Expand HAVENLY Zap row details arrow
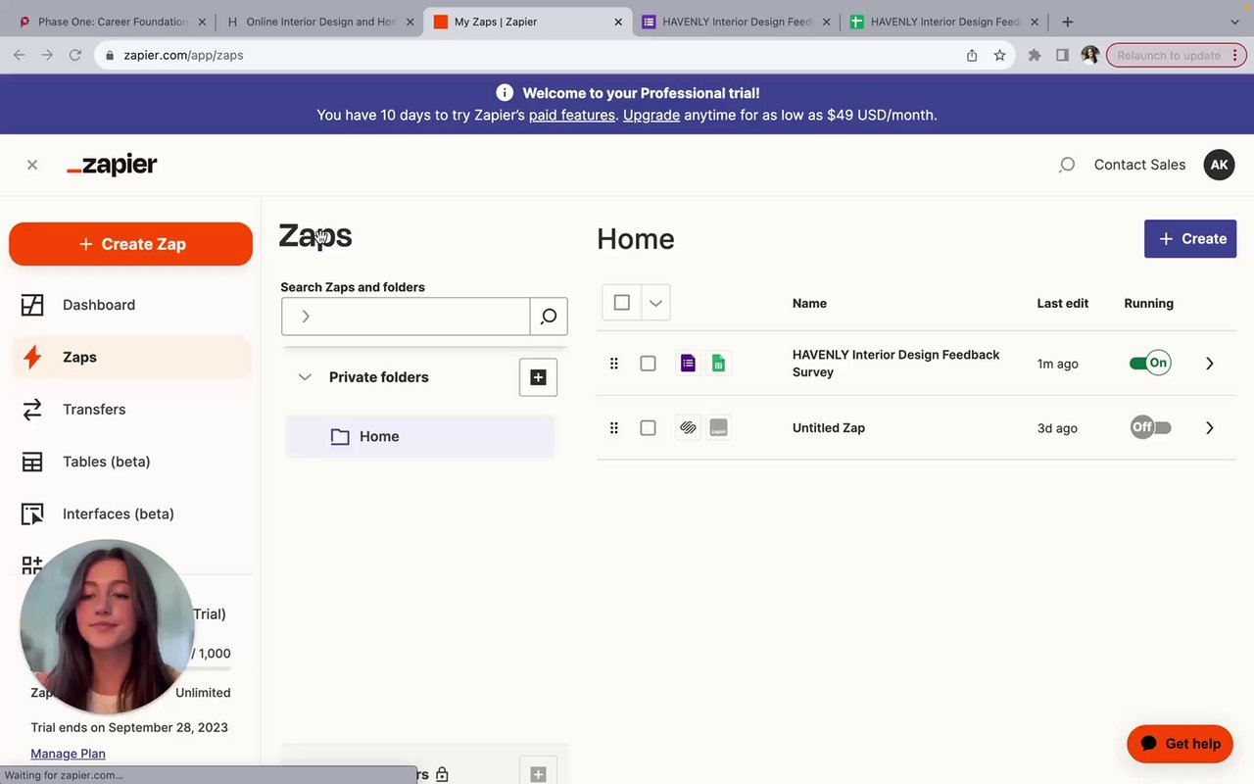1254x784 pixels. point(1210,364)
